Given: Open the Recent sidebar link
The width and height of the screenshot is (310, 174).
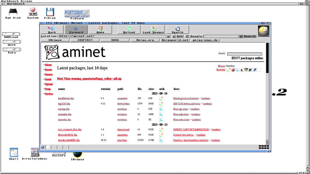Looking at the screenshot, I should [x=48, y=70].
